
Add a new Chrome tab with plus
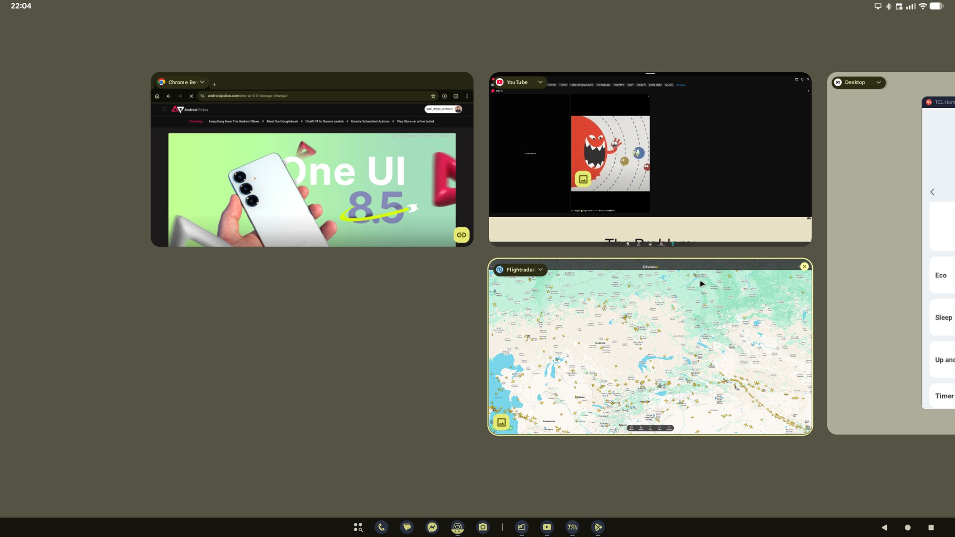214,84
